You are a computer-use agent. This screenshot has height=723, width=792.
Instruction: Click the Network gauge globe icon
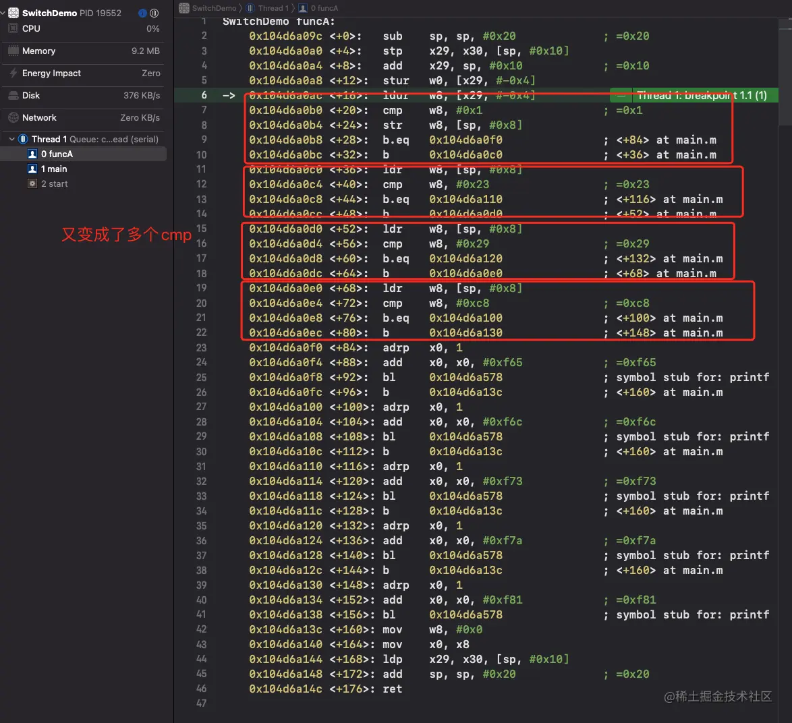coord(13,117)
